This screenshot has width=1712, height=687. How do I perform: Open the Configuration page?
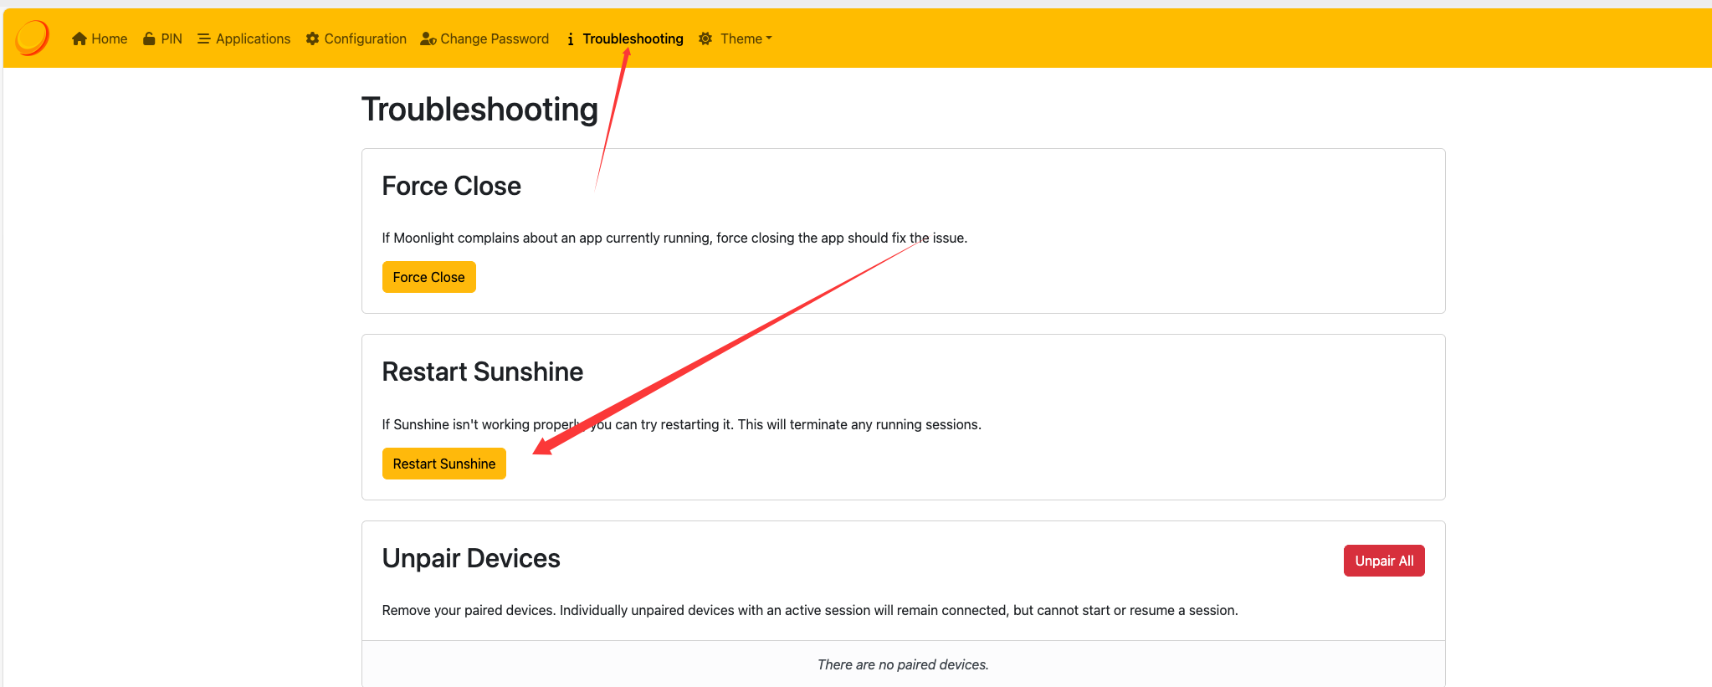point(356,38)
